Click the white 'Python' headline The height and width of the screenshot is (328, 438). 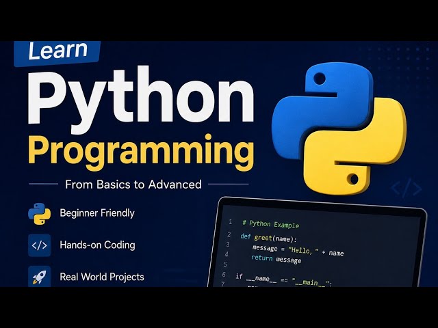click(x=141, y=98)
